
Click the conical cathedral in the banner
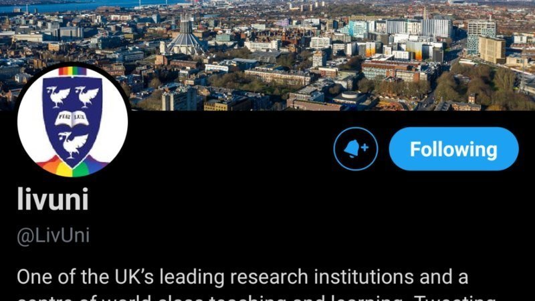coord(186,36)
